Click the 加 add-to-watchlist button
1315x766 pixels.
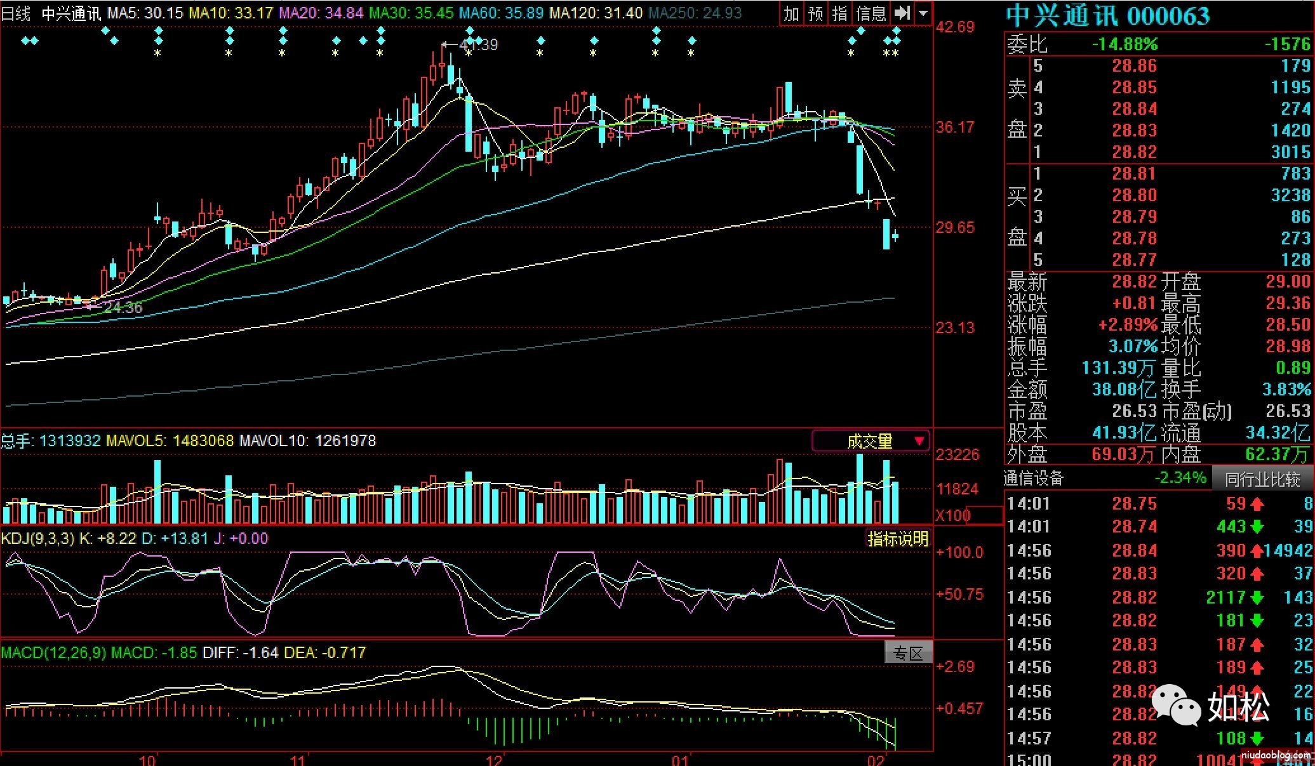coord(791,13)
